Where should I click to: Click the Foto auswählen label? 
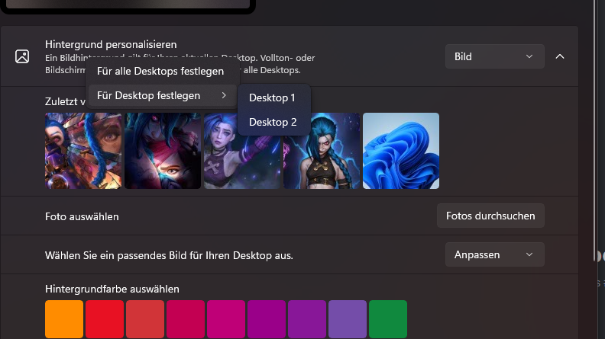point(82,216)
